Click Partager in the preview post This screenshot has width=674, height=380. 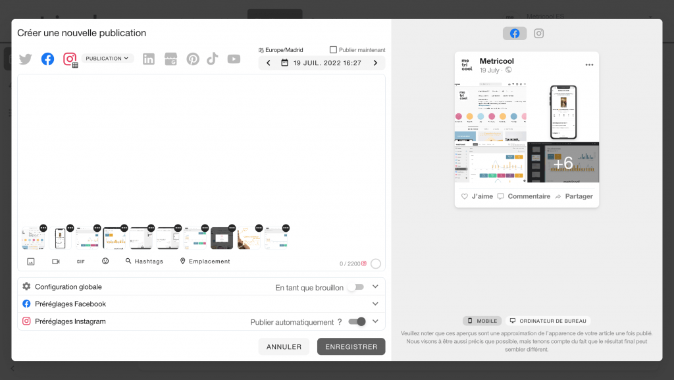[574, 196]
